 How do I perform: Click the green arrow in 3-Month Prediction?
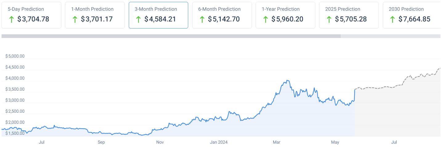138,19
